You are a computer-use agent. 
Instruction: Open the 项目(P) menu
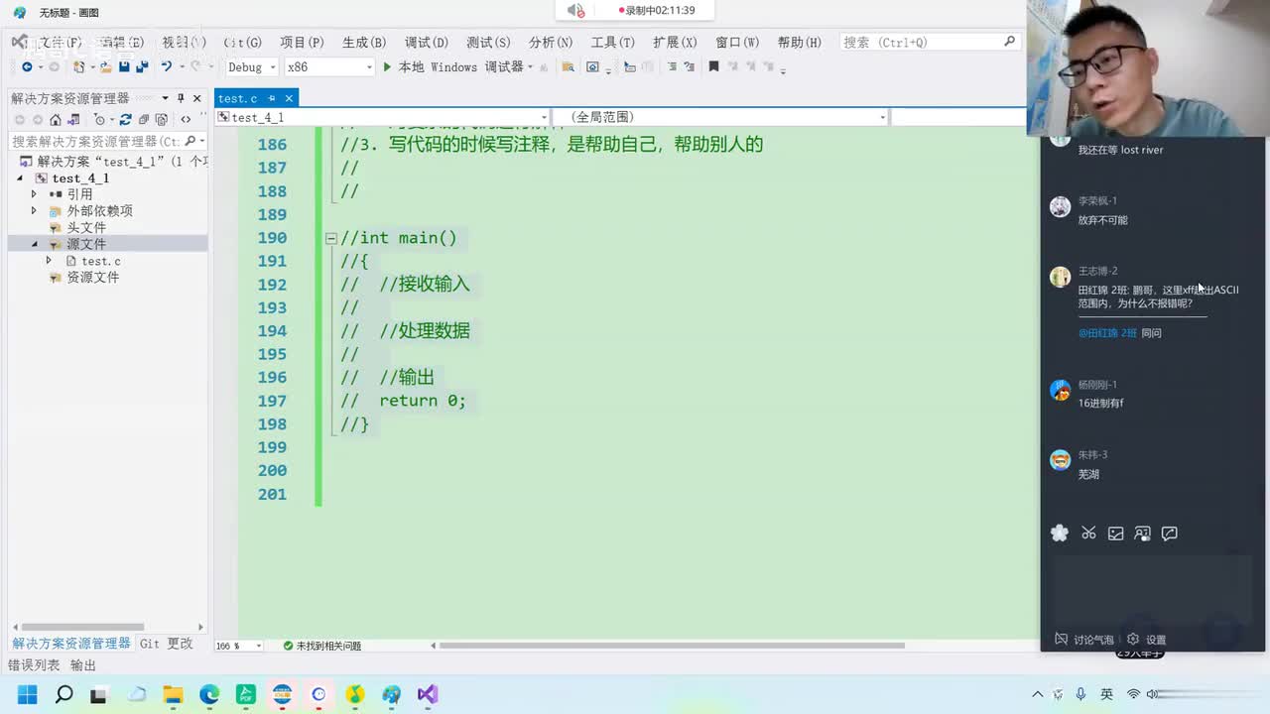tap(302, 43)
